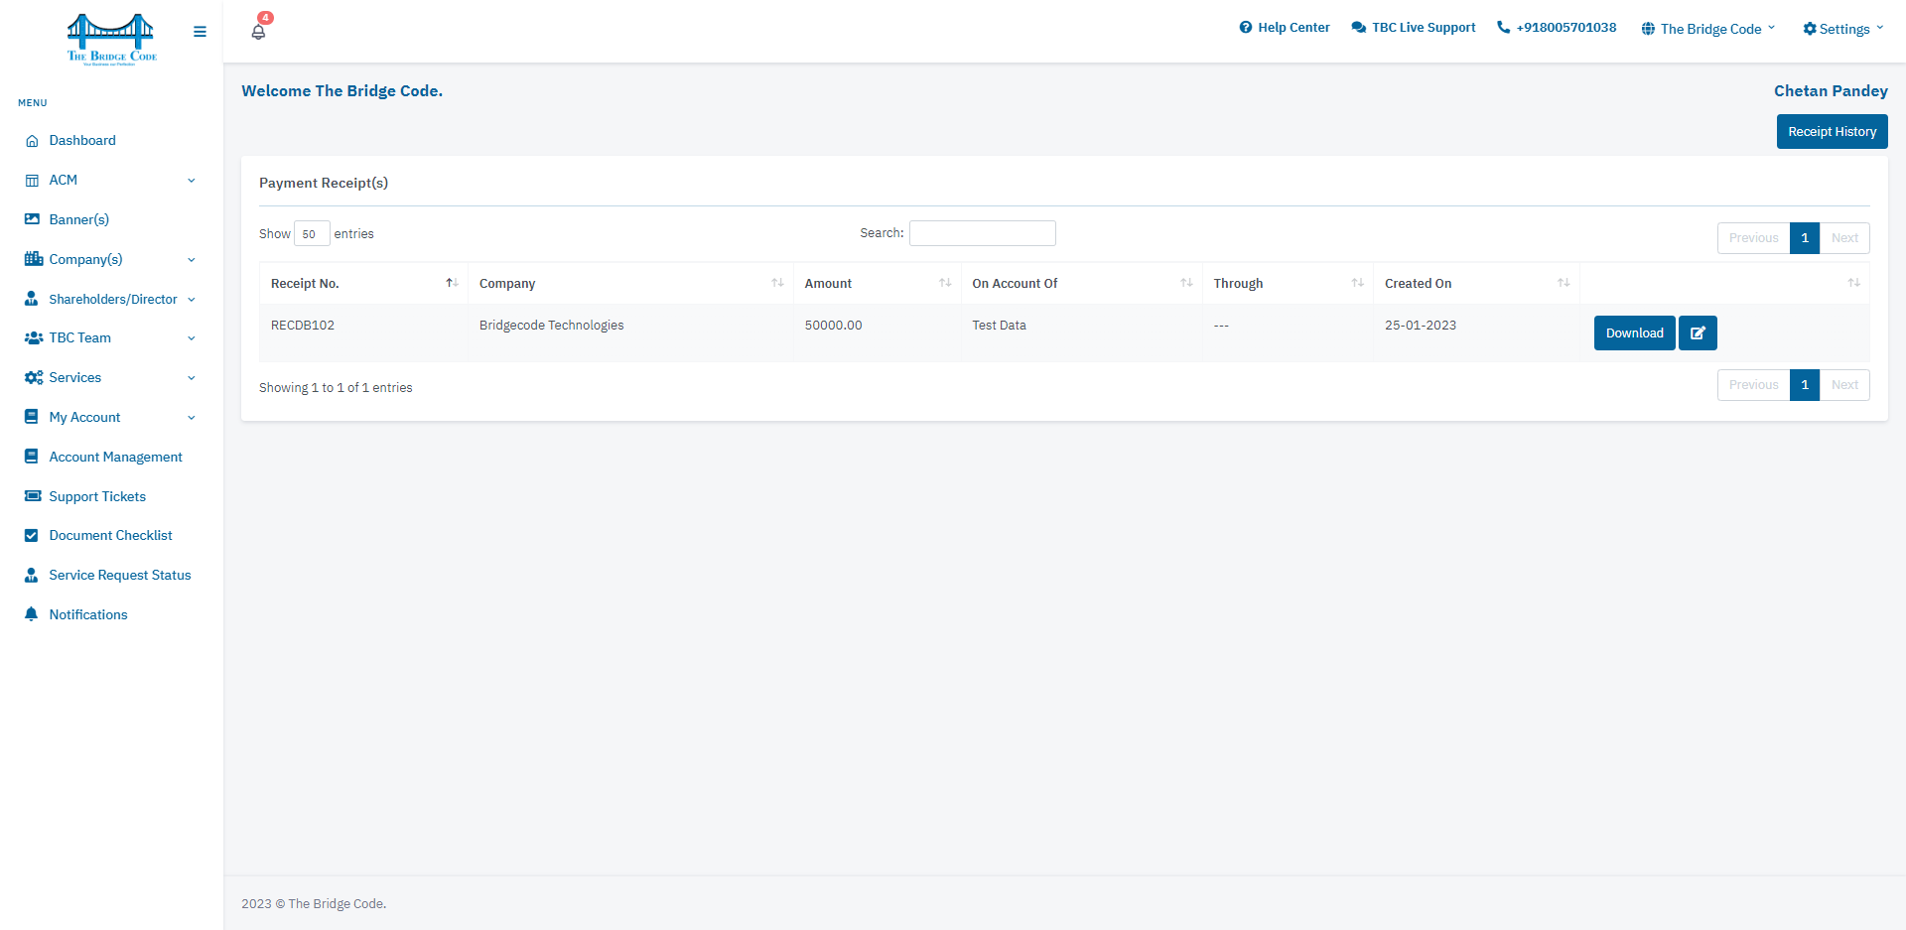Toggle the hamburger sidebar menu icon
This screenshot has height=930, width=1906.
(200, 32)
